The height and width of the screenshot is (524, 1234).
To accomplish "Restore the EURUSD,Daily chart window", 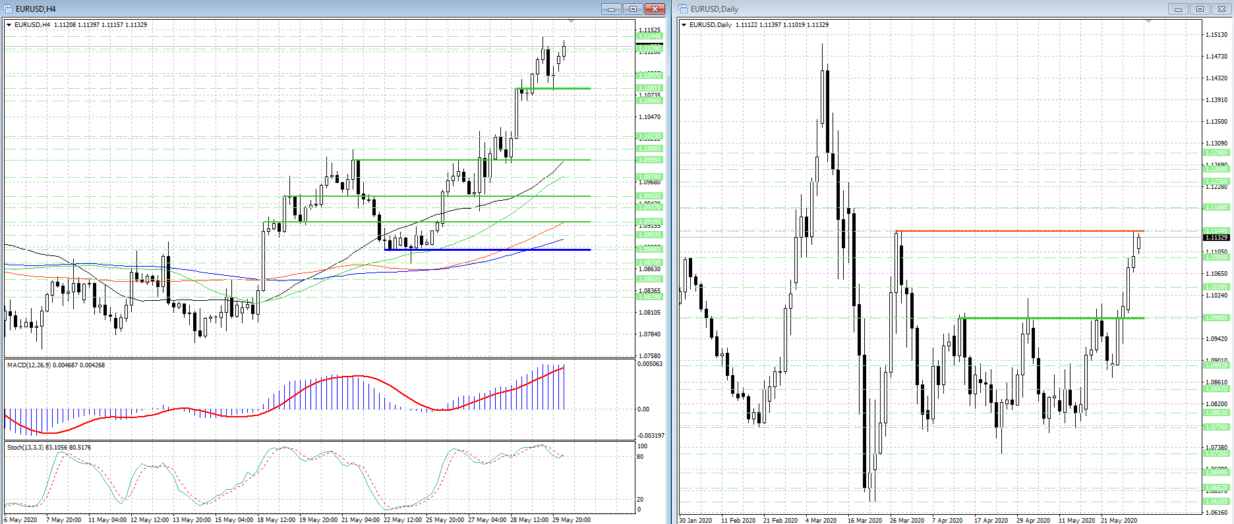I will click(1200, 9).
